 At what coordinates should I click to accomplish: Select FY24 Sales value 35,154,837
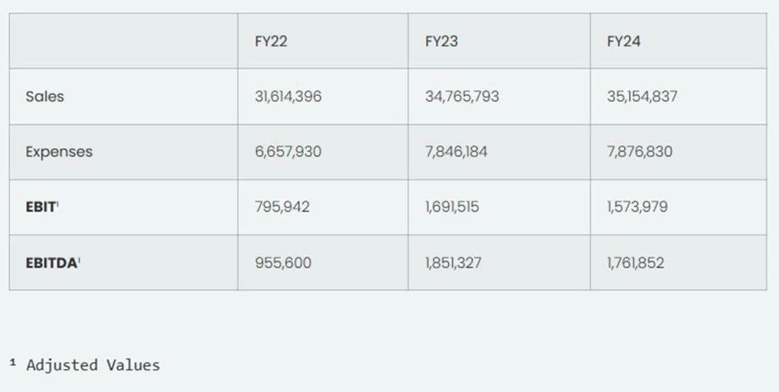pos(642,97)
